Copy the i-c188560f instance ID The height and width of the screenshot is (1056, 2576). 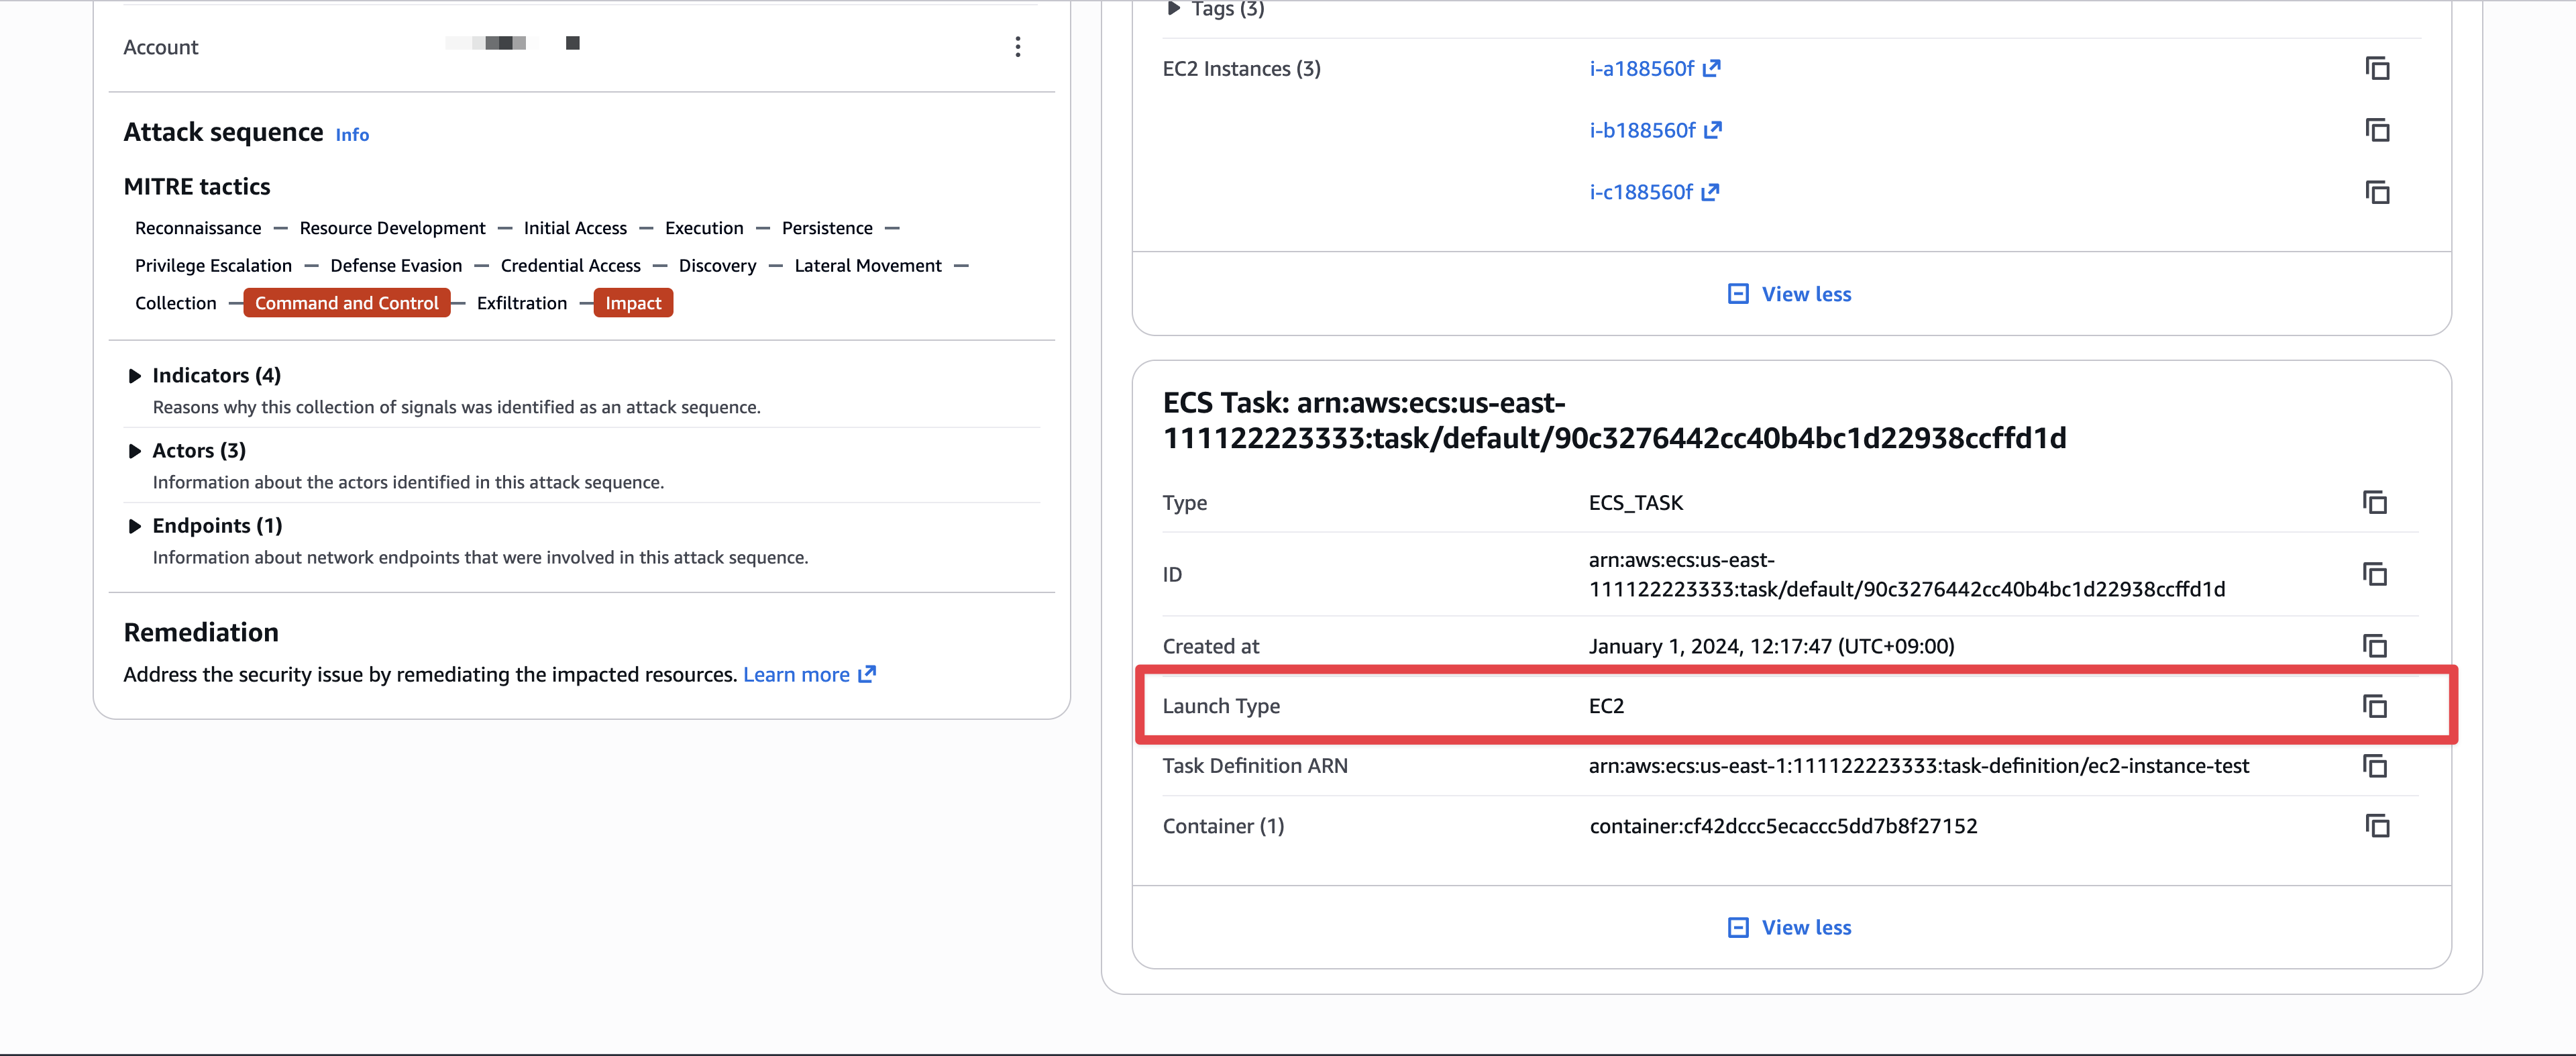(x=2377, y=192)
